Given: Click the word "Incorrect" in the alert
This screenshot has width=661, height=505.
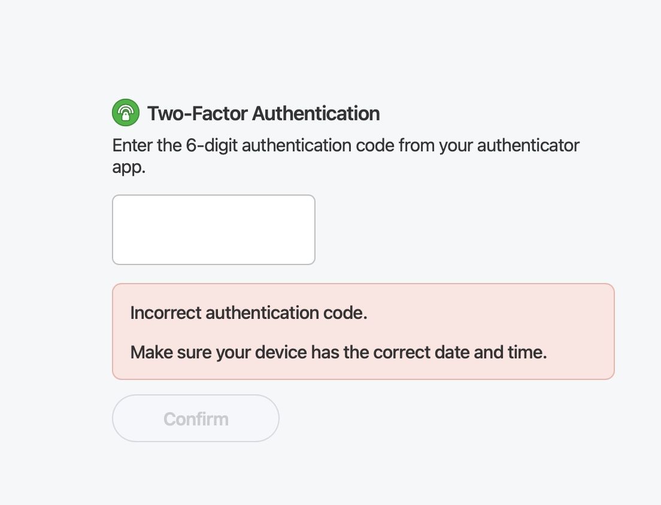Looking at the screenshot, I should 166,313.
